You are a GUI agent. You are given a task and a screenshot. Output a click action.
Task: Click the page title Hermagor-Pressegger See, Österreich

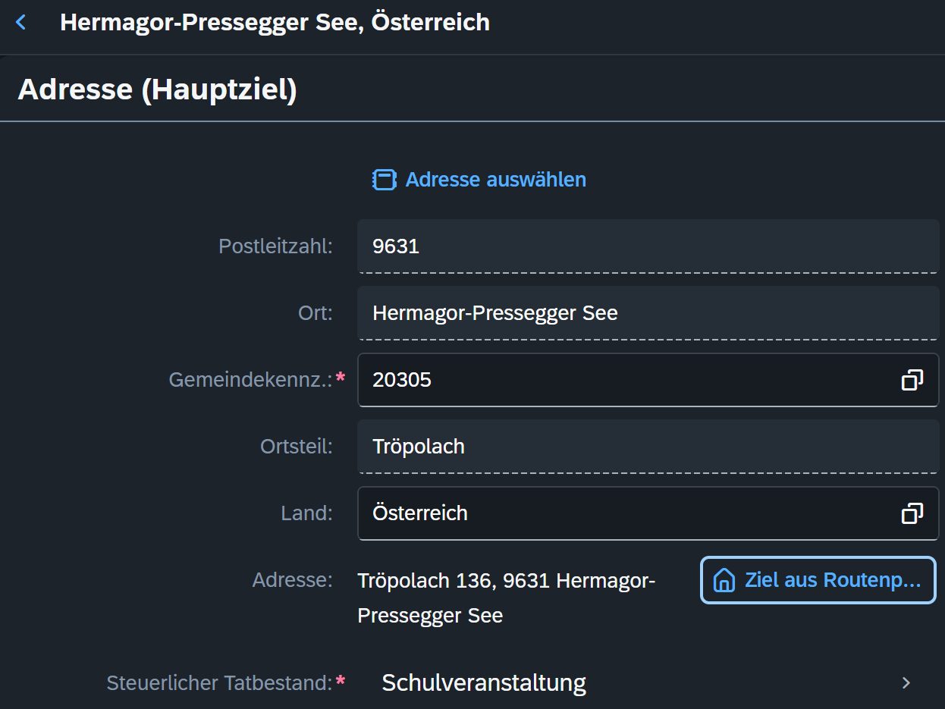click(x=275, y=22)
